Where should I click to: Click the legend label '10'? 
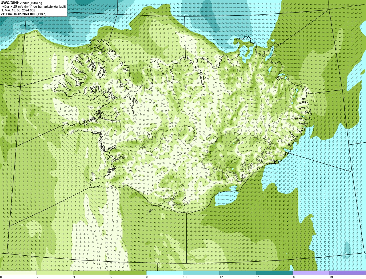[185, 277]
